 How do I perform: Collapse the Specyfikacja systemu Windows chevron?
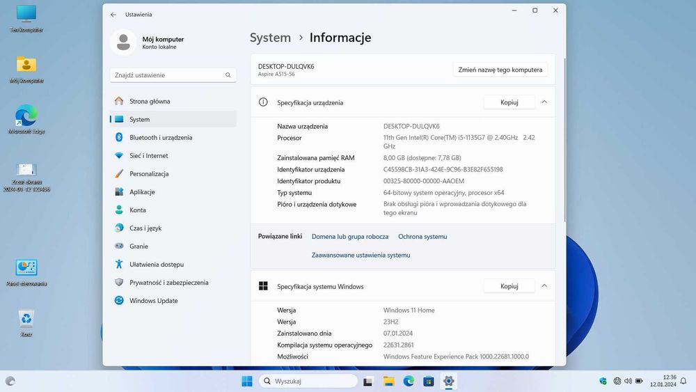[544, 286]
